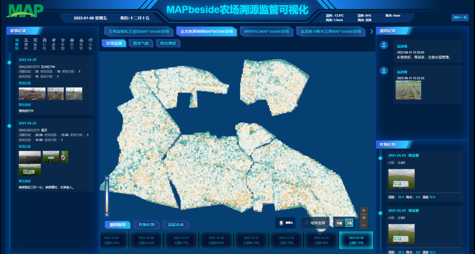The height and width of the screenshot is (254, 475).
Task: Click the 2022-04-29 date heading
Action: [28, 60]
